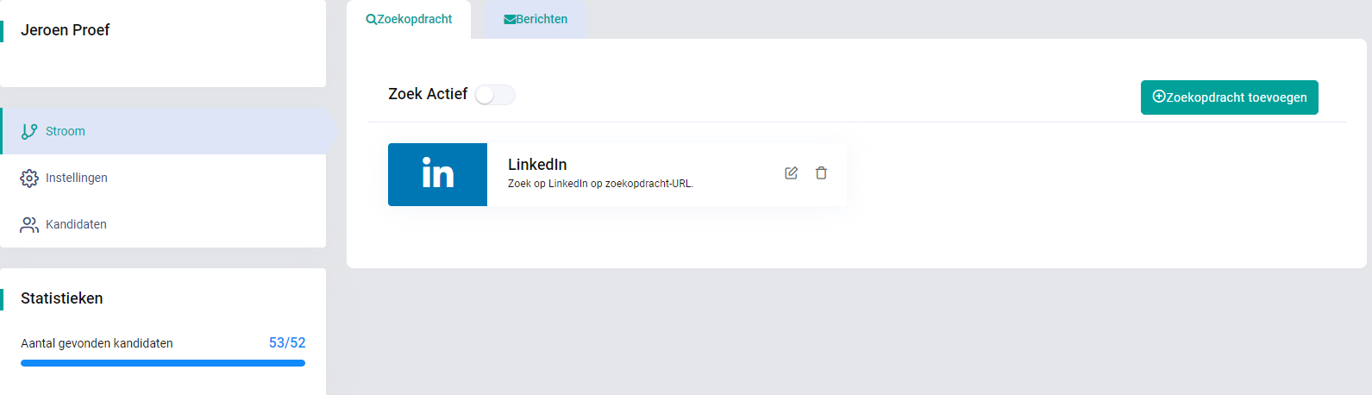The height and width of the screenshot is (395, 1372).
Task: Click the gevonden kandidaten progress bar
Action: [x=163, y=363]
